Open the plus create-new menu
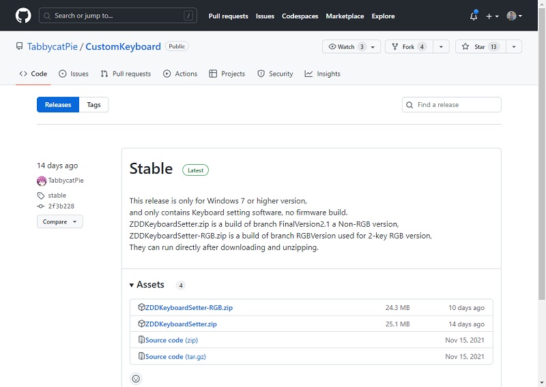 point(492,16)
